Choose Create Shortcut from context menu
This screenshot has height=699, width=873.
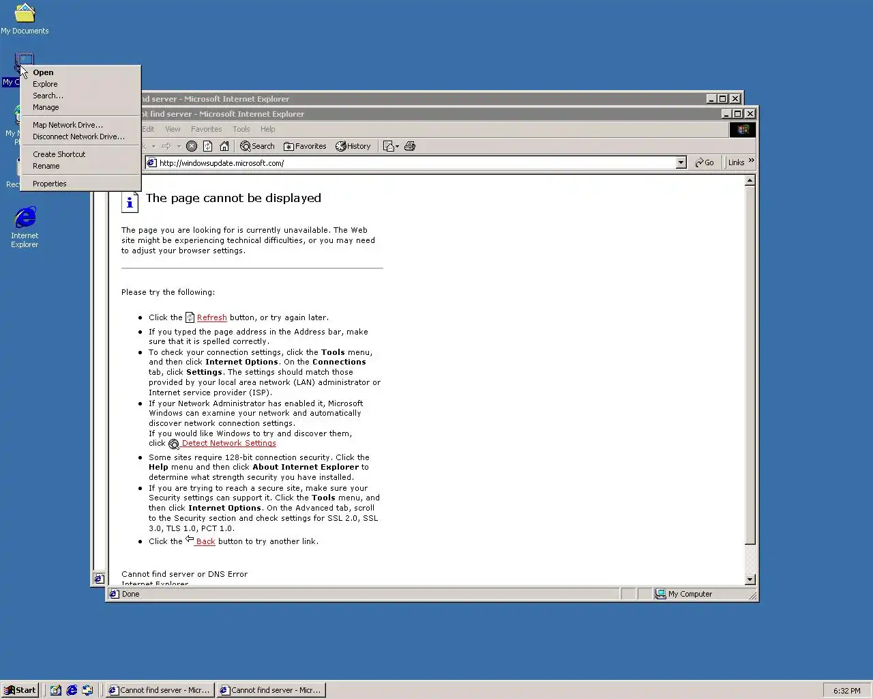point(80,154)
